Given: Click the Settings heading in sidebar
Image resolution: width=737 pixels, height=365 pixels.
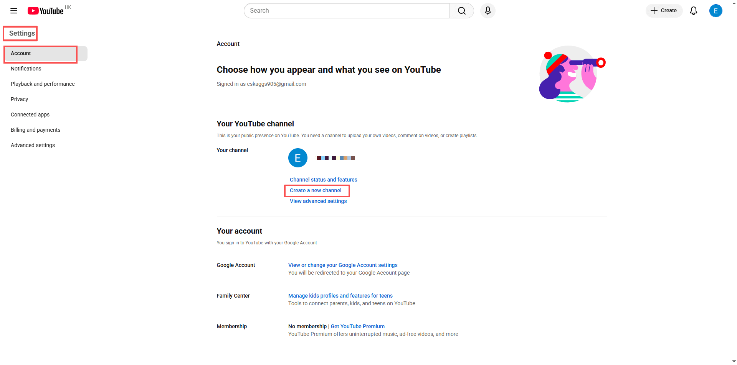Looking at the screenshot, I should pos(22,33).
